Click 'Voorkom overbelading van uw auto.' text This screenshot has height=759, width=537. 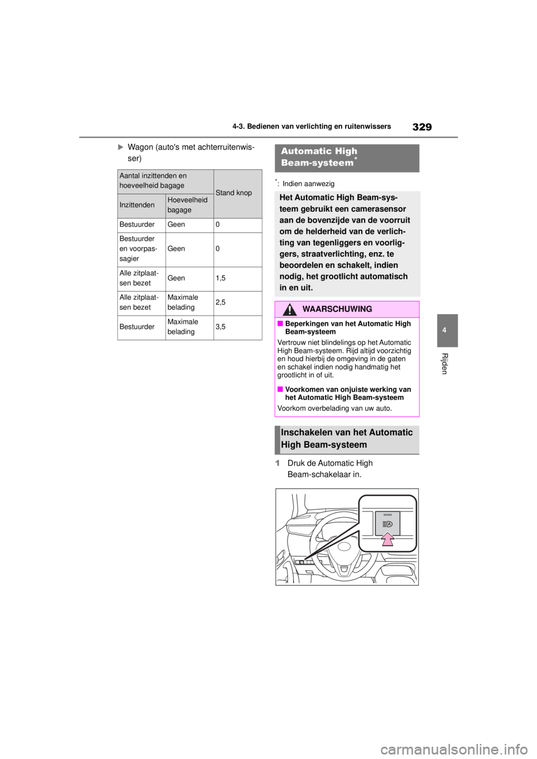[x=335, y=409]
